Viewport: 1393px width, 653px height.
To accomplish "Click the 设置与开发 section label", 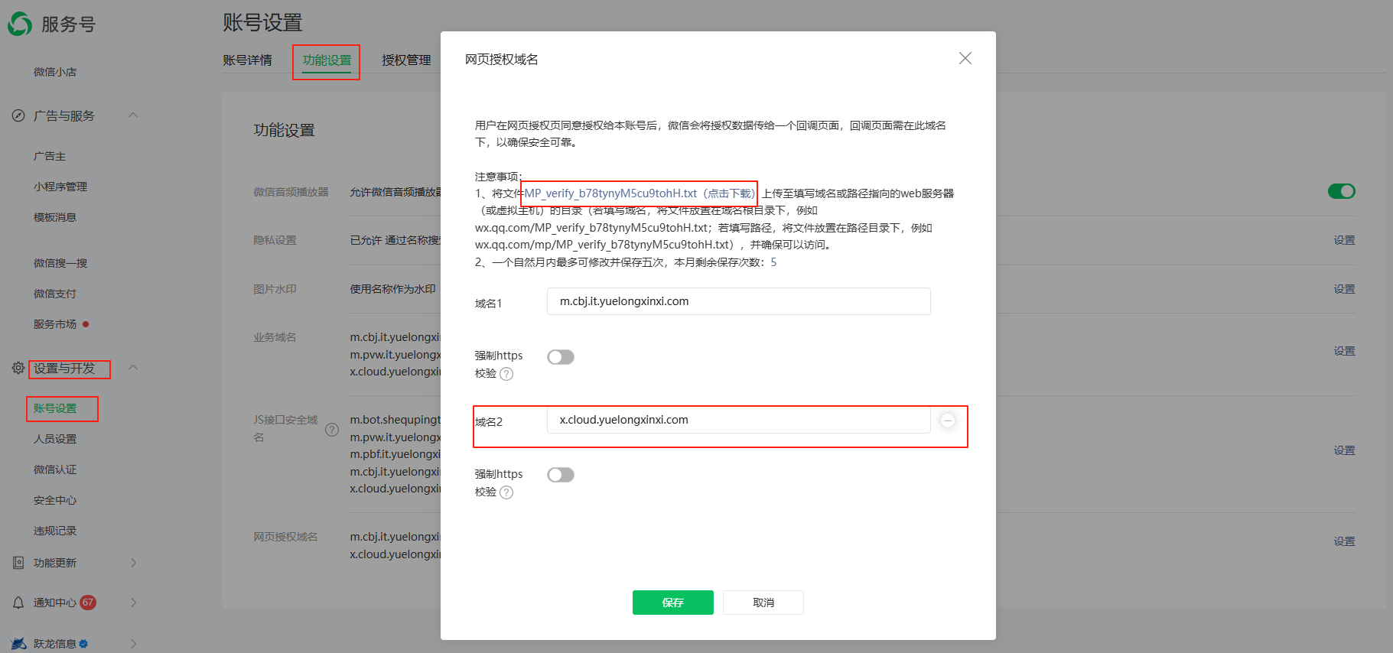I will (64, 368).
